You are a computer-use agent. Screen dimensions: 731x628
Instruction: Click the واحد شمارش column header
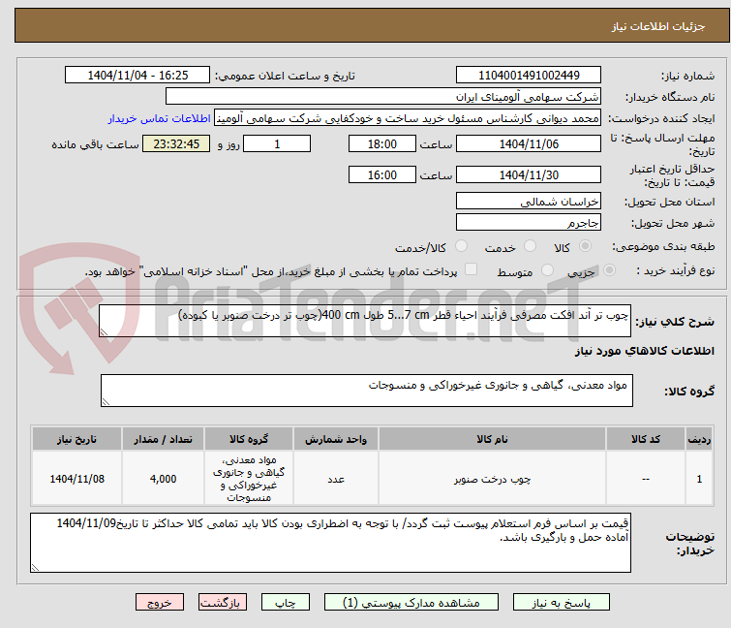(336, 439)
